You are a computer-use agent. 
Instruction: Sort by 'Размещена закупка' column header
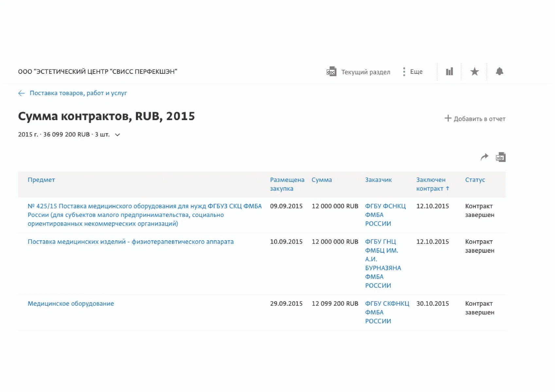(x=287, y=184)
